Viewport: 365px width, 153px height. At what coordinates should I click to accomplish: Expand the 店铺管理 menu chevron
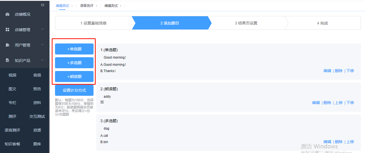(42, 29)
